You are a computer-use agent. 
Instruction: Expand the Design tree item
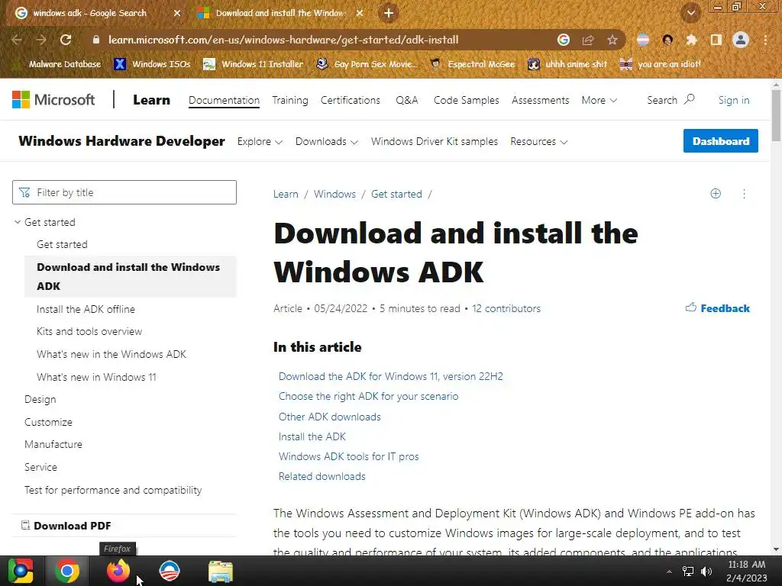40,399
